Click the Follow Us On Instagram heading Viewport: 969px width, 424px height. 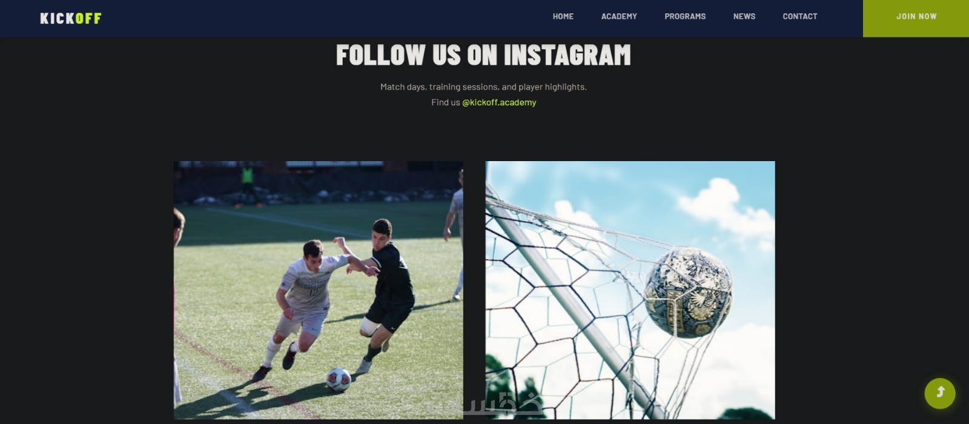coord(483,55)
